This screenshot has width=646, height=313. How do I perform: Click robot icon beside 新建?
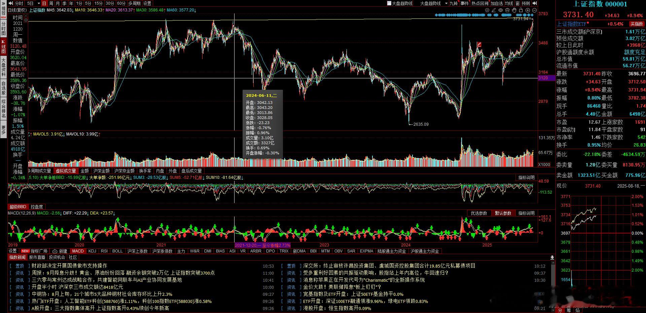click(x=55, y=251)
